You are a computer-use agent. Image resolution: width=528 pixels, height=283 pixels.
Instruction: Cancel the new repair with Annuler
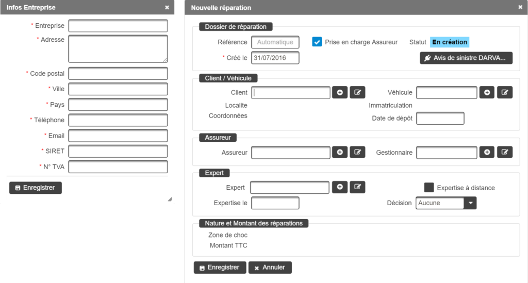click(x=270, y=268)
